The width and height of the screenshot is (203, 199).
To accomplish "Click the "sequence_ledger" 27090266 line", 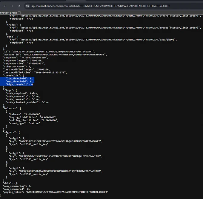I will click(23, 60).
